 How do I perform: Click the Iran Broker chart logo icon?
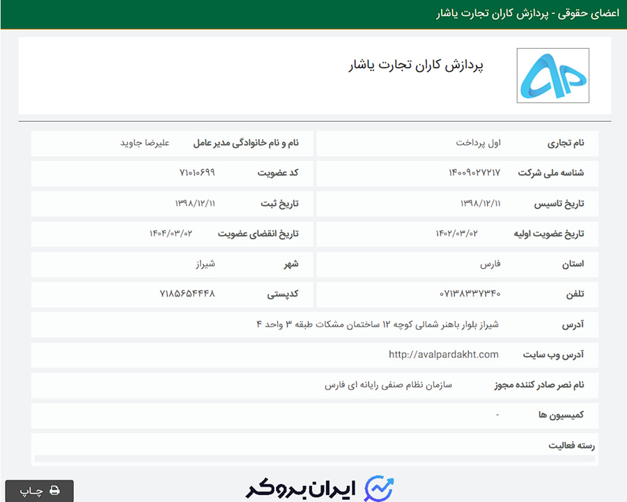(379, 488)
